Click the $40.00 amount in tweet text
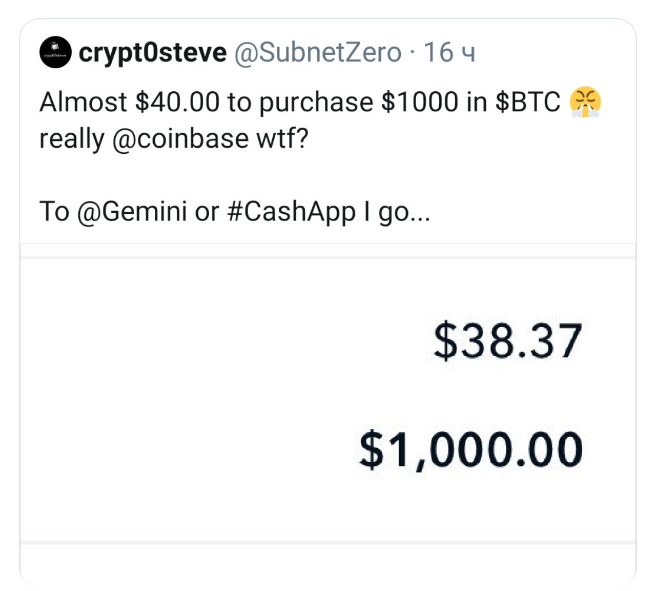Screen dimensions: 656x591 pos(177,102)
